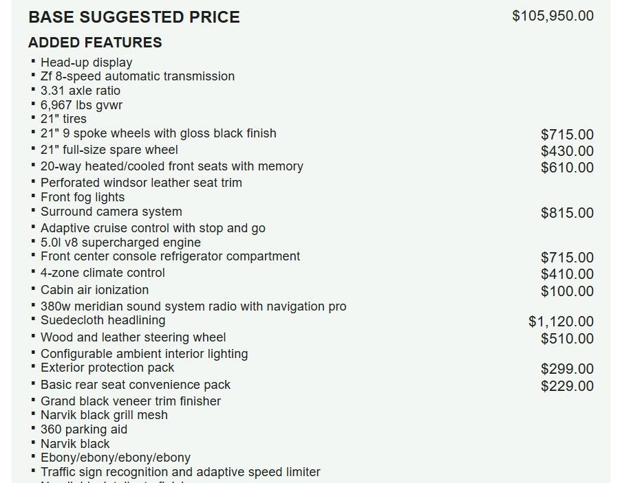Click the Exterior protection pack feature
The height and width of the screenshot is (483, 620).
(x=107, y=368)
